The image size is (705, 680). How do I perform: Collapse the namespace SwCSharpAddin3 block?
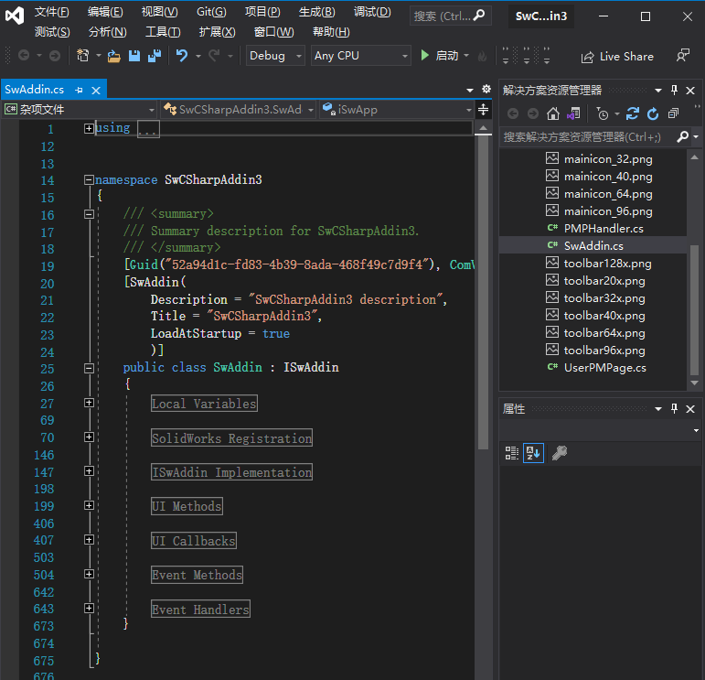[x=89, y=180]
